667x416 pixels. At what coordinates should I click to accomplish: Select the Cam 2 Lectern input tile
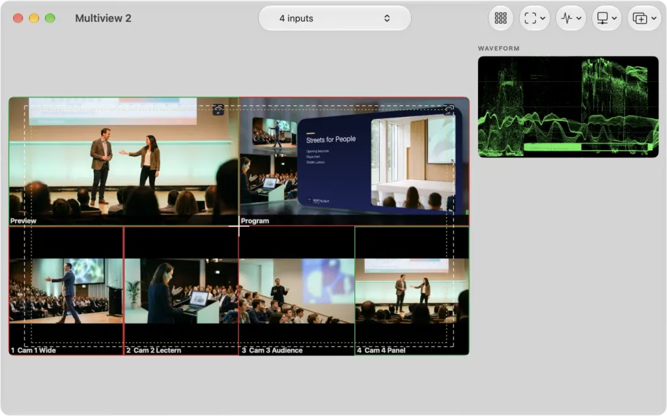181,291
